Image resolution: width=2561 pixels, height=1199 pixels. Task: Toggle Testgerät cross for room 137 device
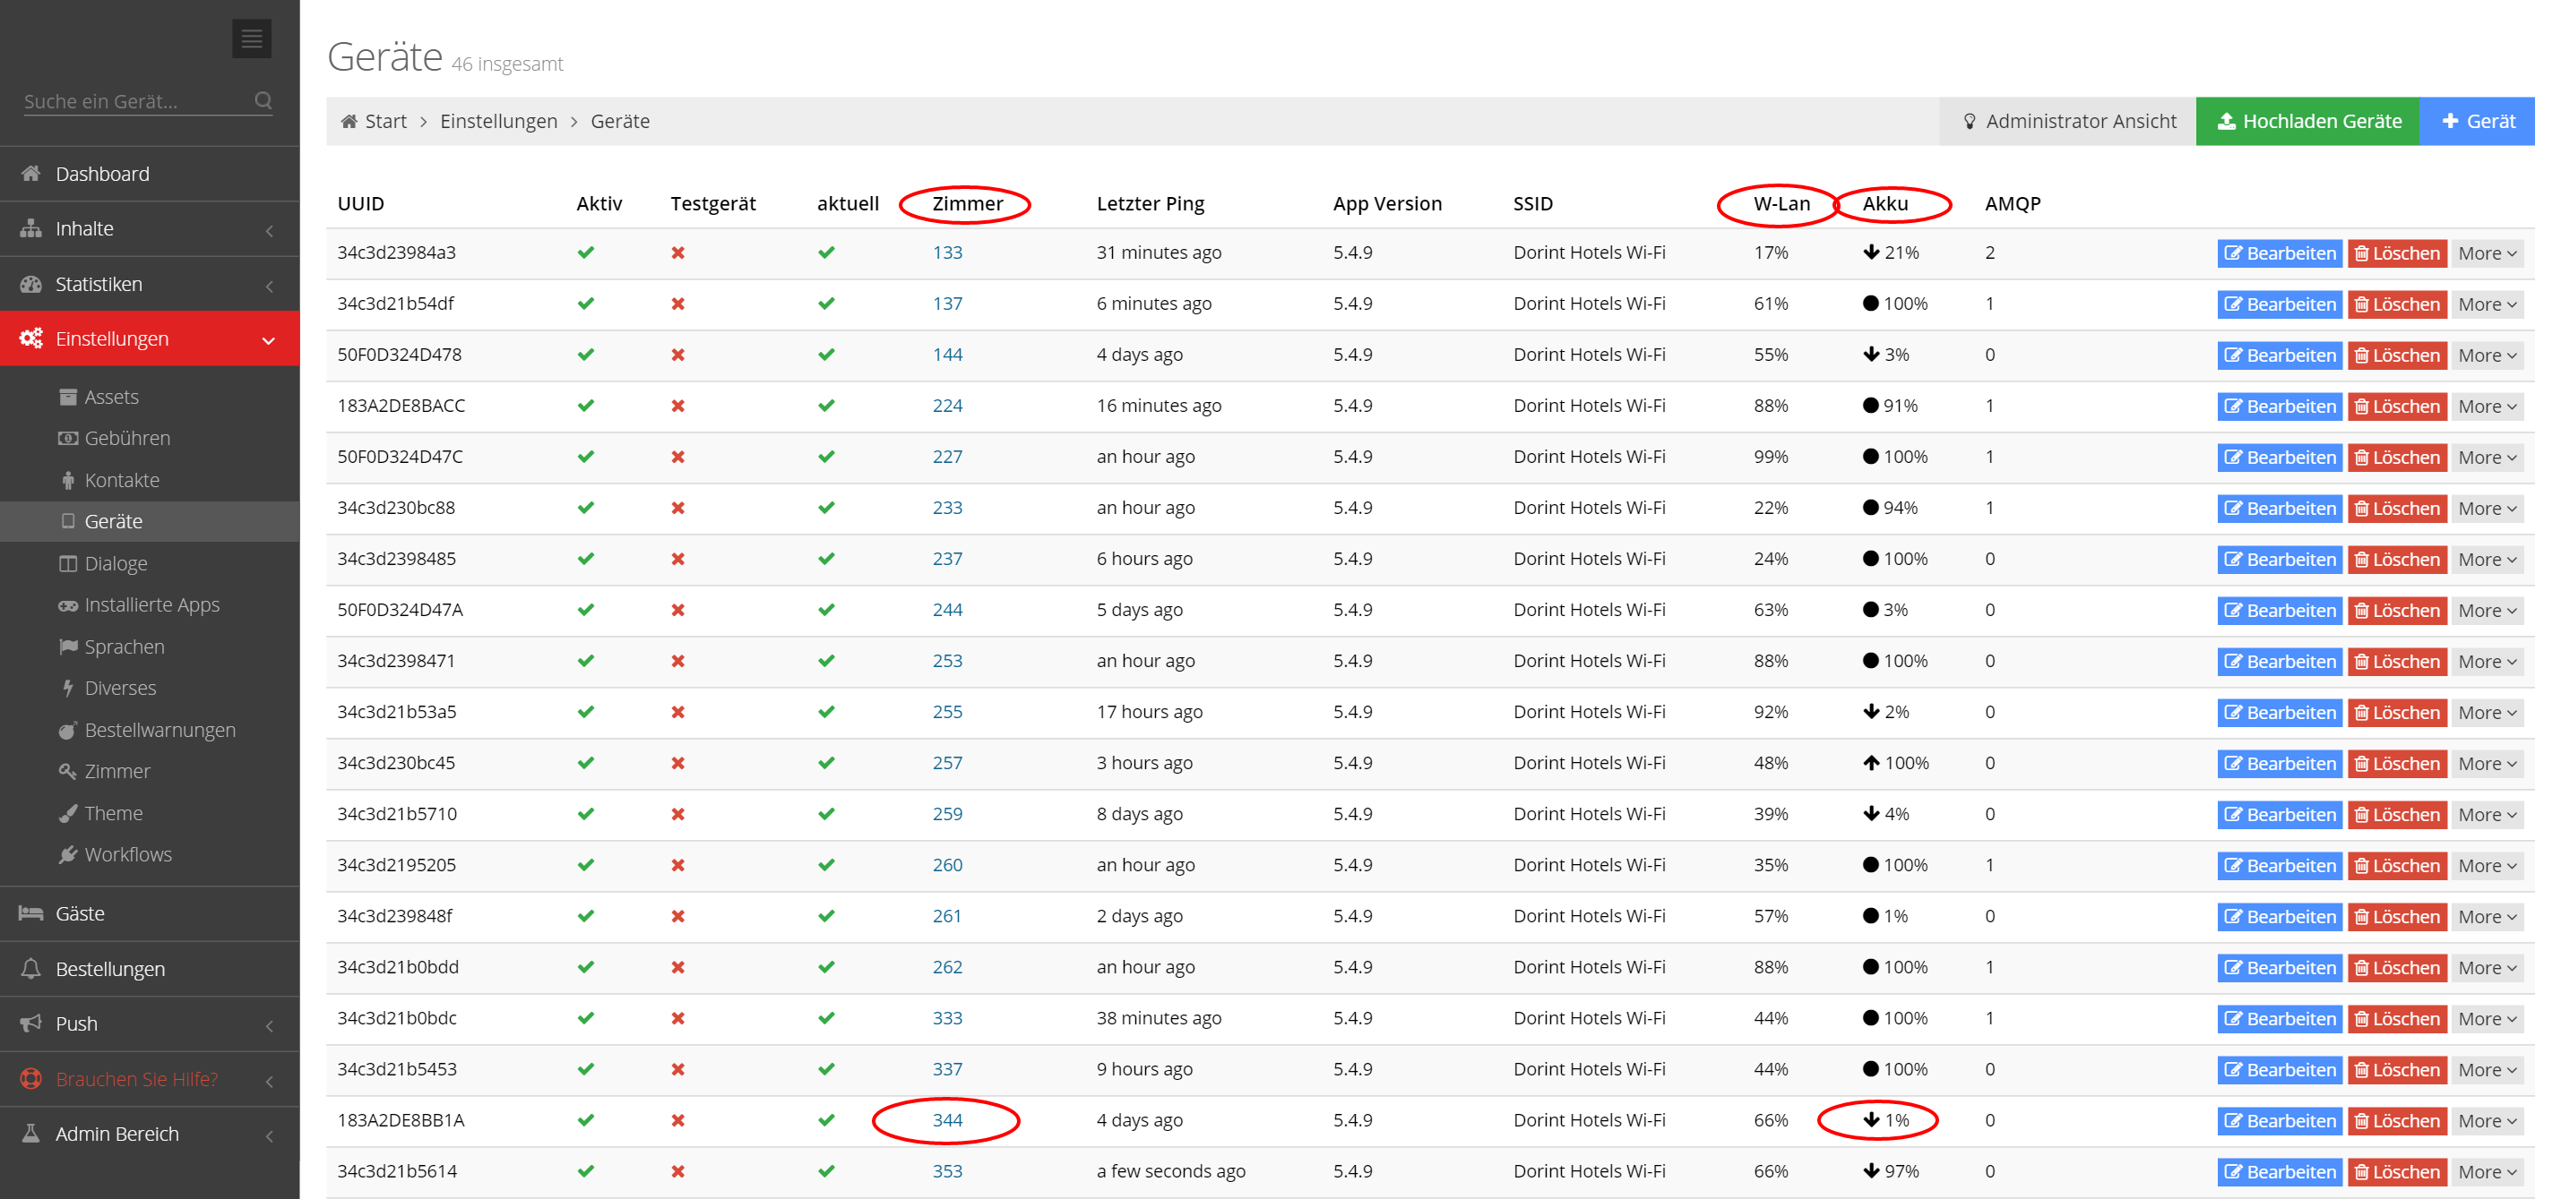[x=678, y=304]
